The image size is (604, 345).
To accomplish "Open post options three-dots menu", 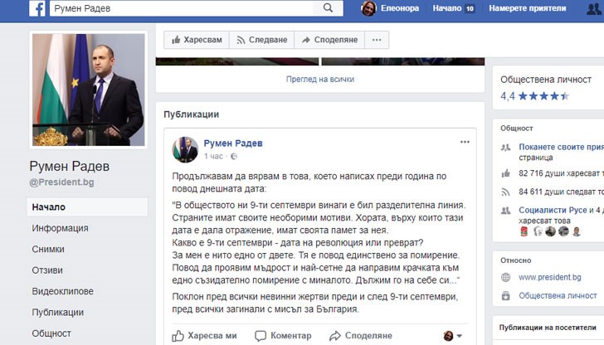I will coord(465,142).
